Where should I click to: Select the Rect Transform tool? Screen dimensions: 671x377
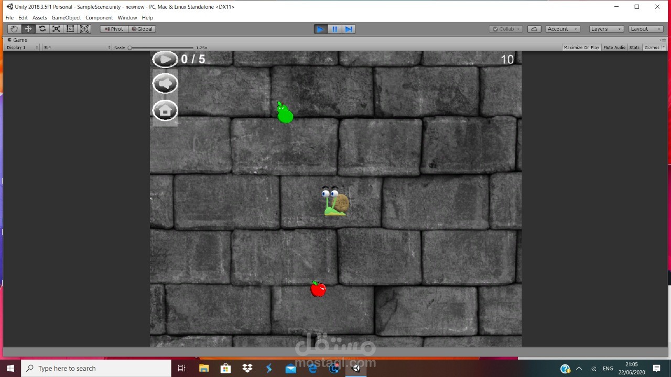70,29
